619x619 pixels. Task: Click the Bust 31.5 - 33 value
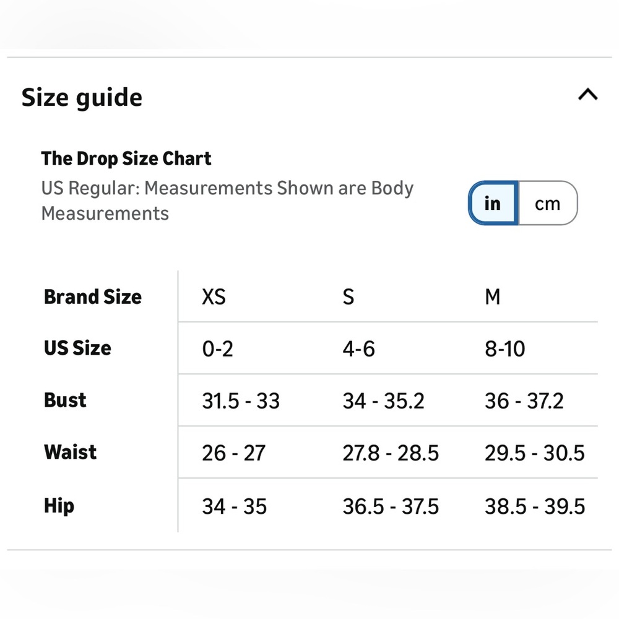[241, 401]
